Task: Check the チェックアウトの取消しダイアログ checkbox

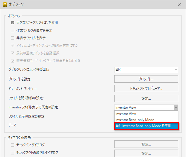Action: click(x=13, y=153)
